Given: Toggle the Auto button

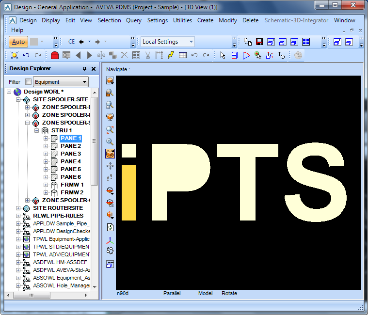Looking at the screenshot, I should click(18, 42).
